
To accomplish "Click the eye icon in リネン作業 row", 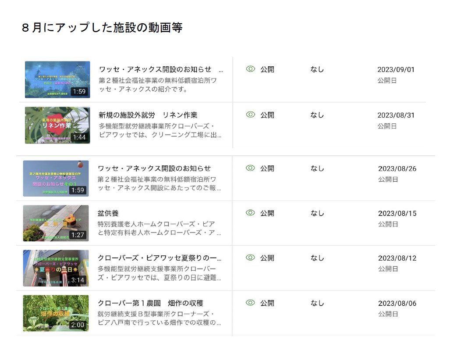I will point(251,115).
